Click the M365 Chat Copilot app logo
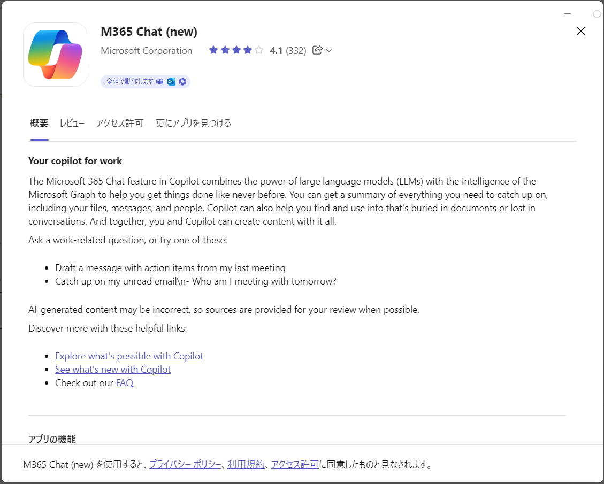This screenshot has width=604, height=484. click(55, 55)
